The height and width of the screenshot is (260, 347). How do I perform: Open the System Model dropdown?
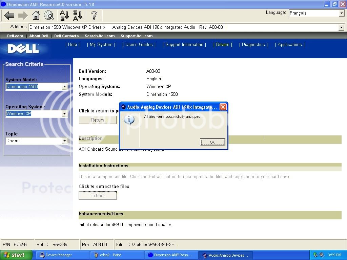pos(64,87)
